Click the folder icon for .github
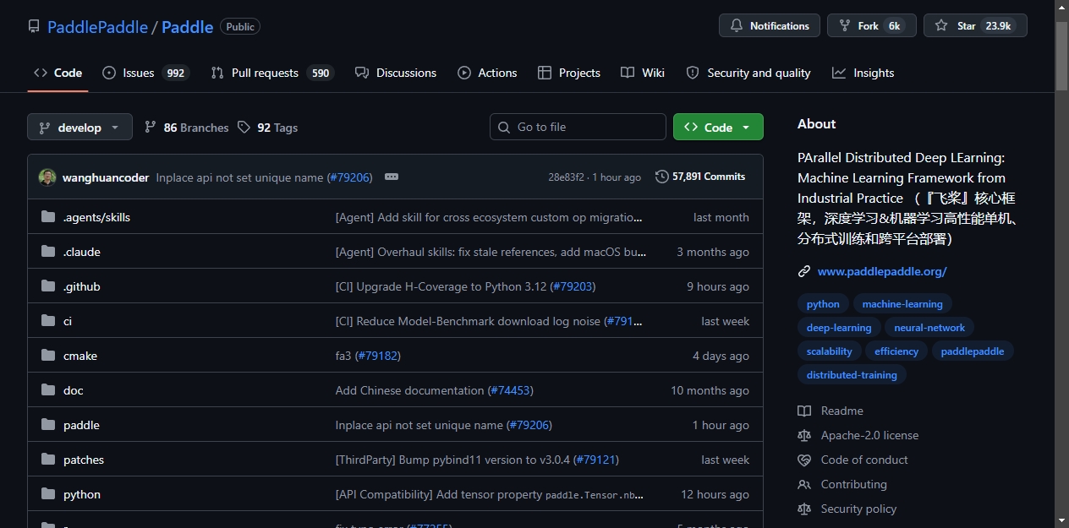This screenshot has height=528, width=1069. (48, 286)
